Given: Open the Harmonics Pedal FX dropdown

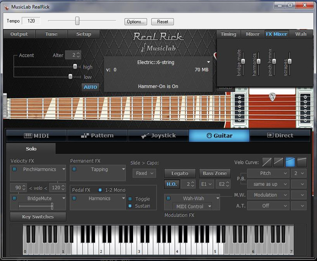Looking at the screenshot, I should pos(123,198).
